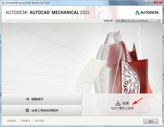Open the 版本说明 link
Viewport: 164px width, 127px height.
point(39,121)
